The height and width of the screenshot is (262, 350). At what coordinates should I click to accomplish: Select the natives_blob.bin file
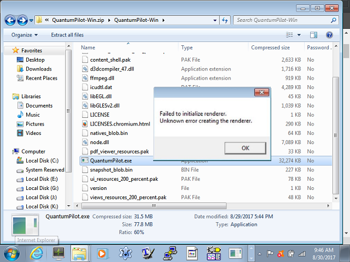point(109,133)
